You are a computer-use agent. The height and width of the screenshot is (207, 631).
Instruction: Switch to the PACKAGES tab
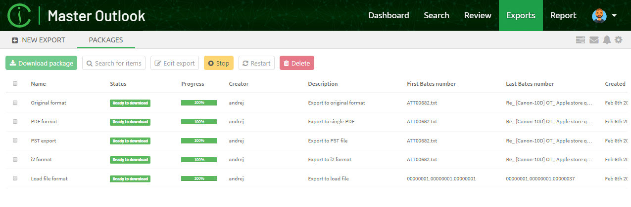[106, 40]
